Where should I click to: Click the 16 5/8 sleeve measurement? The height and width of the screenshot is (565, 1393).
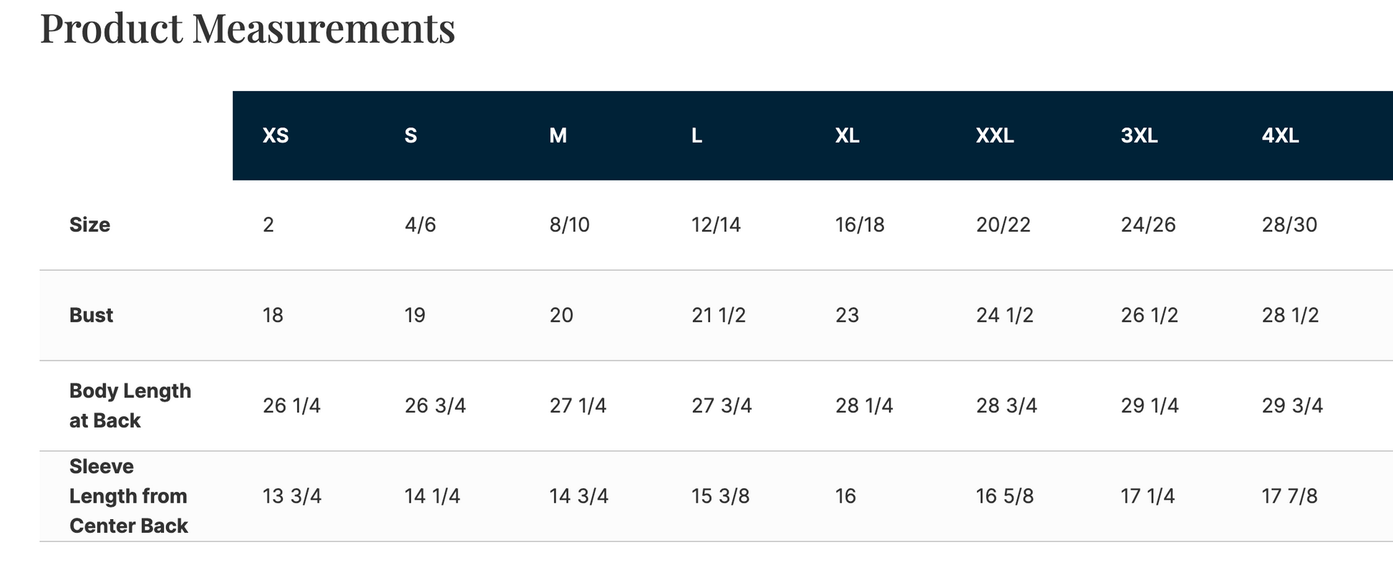(x=1004, y=496)
